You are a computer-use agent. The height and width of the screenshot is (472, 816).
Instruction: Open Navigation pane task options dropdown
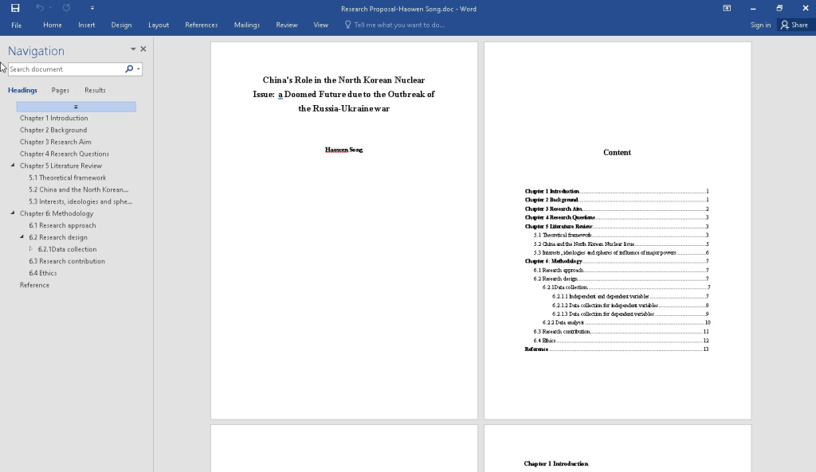[133, 49]
